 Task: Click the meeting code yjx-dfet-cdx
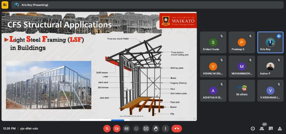coord(29,128)
